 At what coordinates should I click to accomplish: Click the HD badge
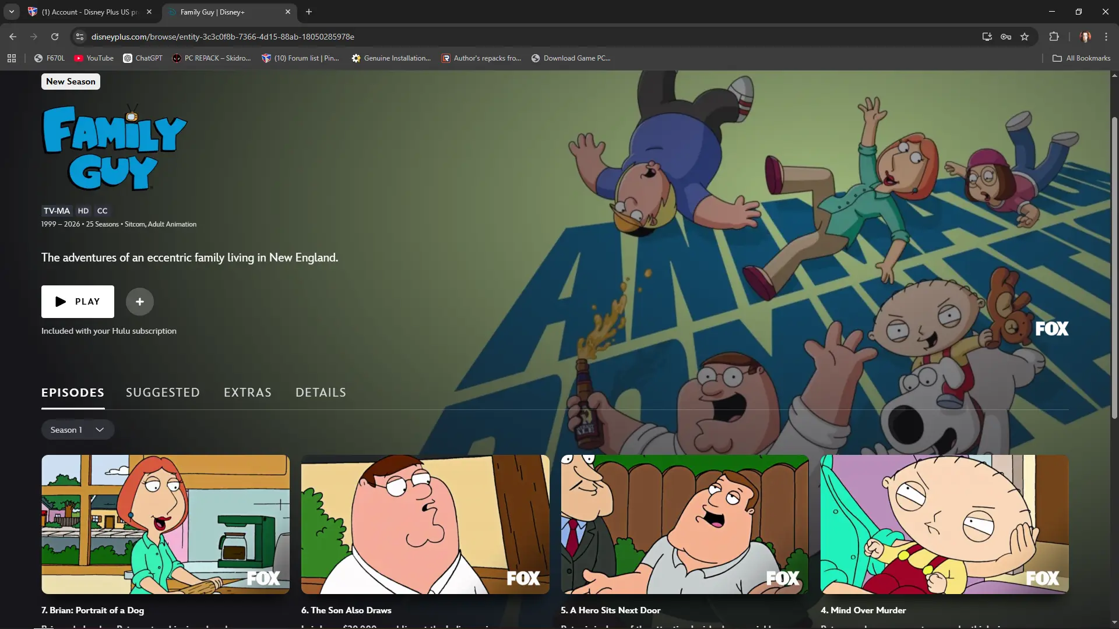[83, 211]
